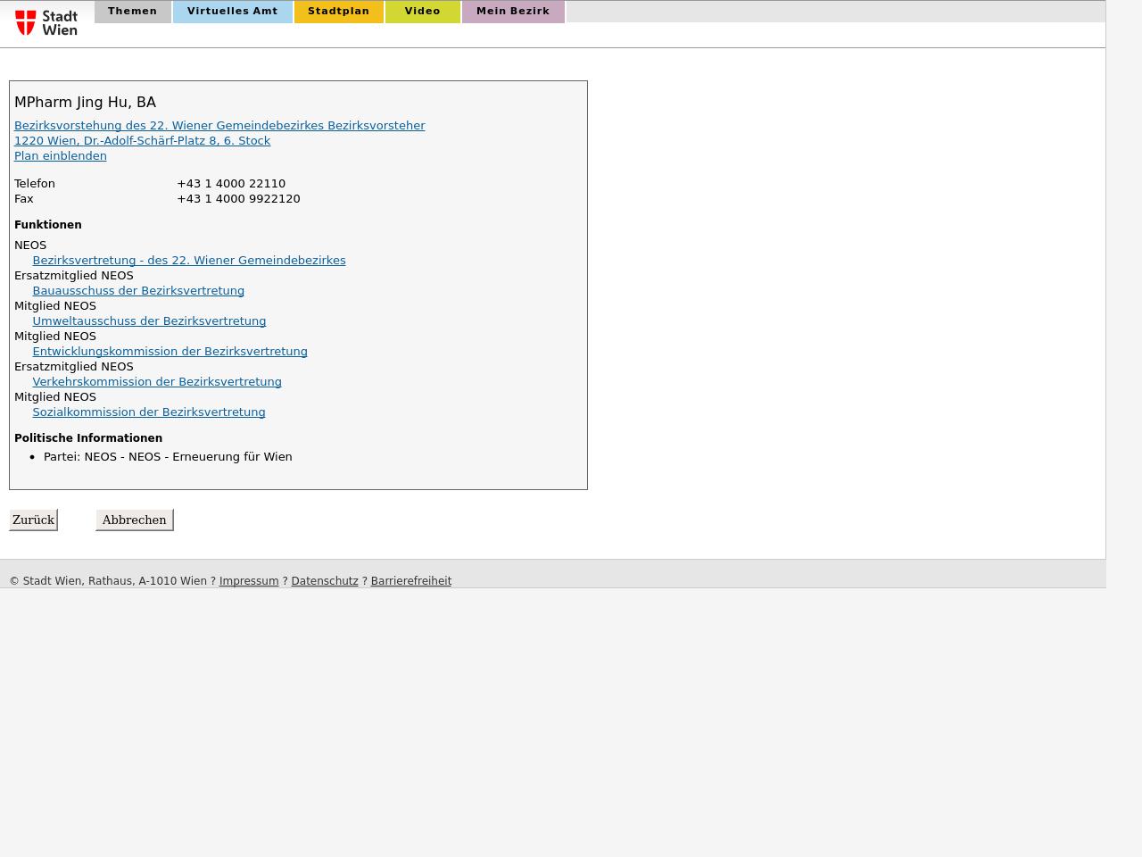Switch to Virtuelles Amt tab

click(x=232, y=12)
